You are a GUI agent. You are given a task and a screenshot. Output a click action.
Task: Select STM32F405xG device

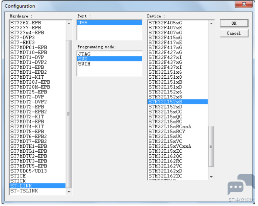click(x=178, y=23)
